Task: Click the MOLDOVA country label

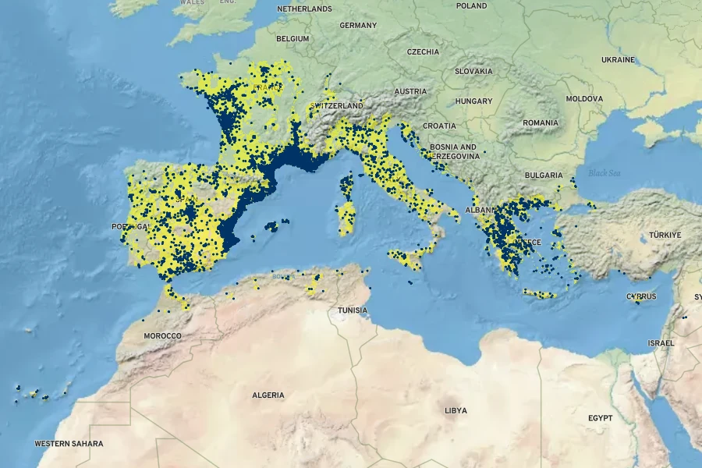Action: click(584, 99)
